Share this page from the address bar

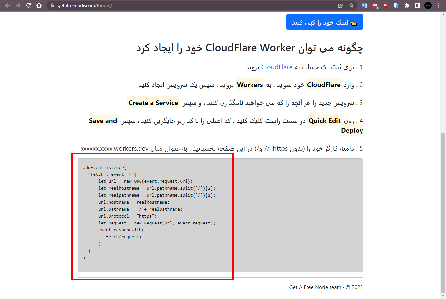(341, 5)
